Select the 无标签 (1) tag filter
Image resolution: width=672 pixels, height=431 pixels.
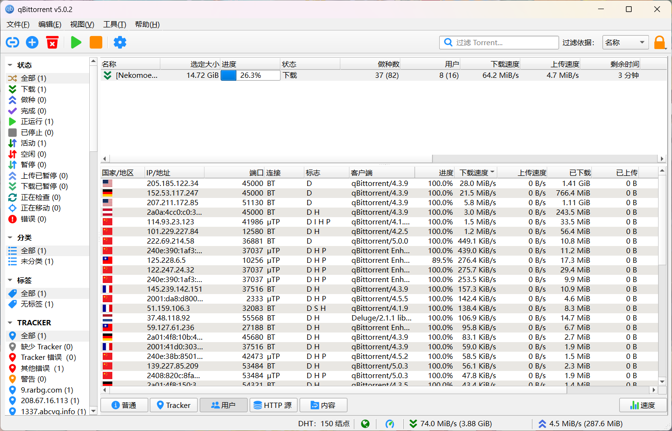click(48, 304)
